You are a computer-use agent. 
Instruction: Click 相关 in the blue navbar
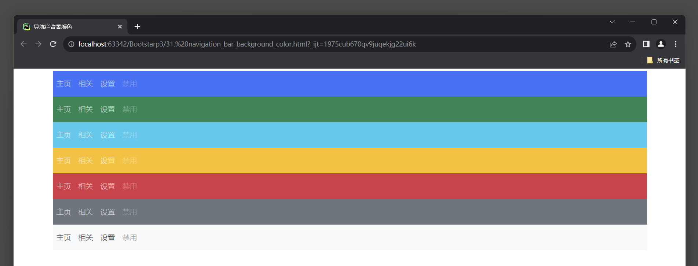coord(86,84)
